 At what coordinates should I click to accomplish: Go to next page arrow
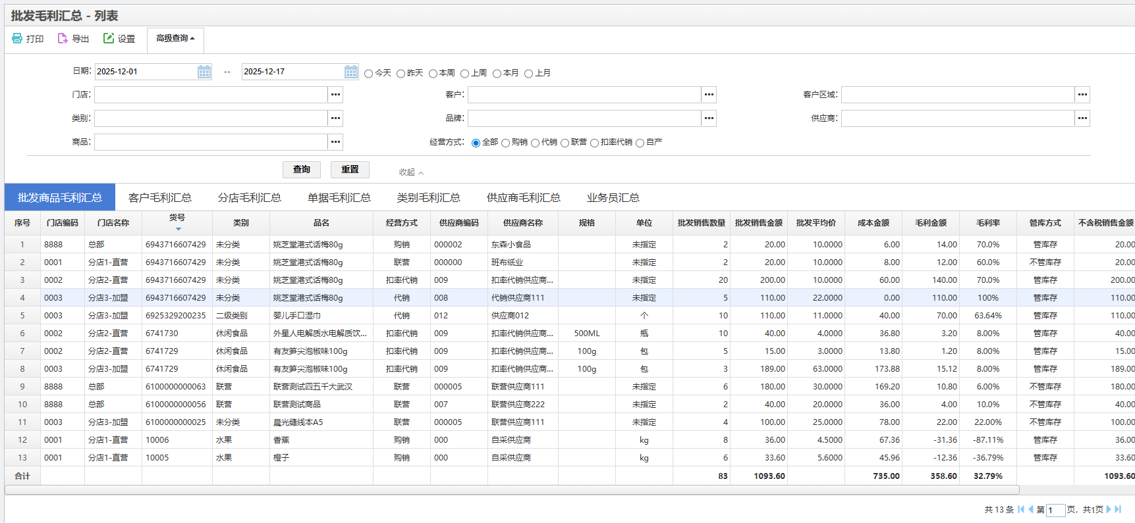pyautogui.click(x=1109, y=509)
